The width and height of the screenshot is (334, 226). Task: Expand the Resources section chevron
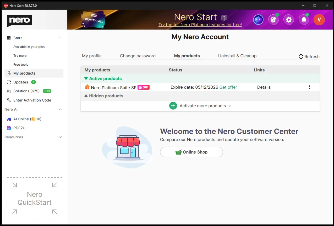(x=60, y=137)
